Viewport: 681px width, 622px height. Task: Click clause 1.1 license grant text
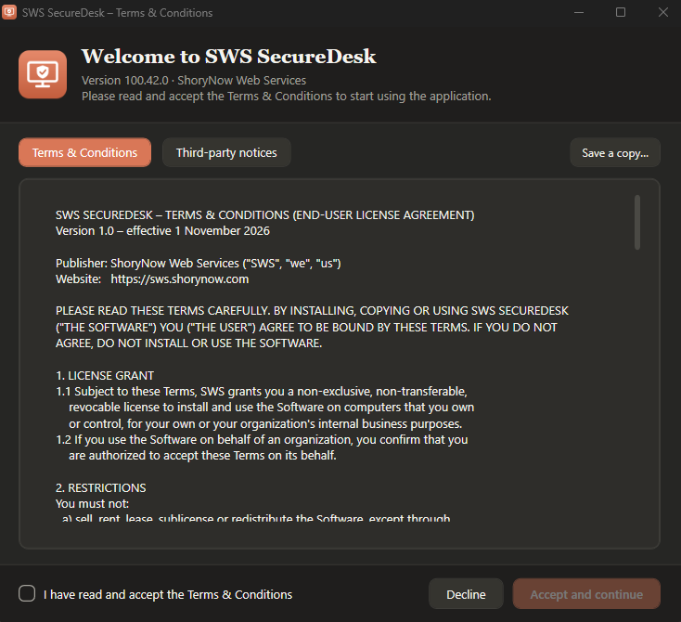(265, 408)
